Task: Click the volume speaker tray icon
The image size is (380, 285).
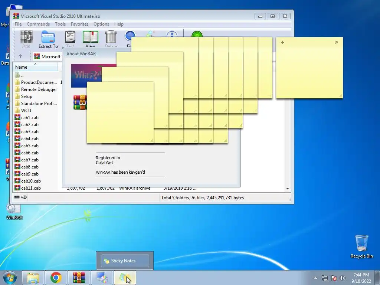Action: coord(342,278)
